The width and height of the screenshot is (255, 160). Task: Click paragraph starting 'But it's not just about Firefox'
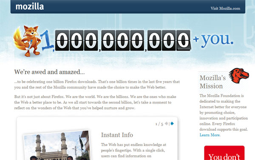[x=95, y=102]
